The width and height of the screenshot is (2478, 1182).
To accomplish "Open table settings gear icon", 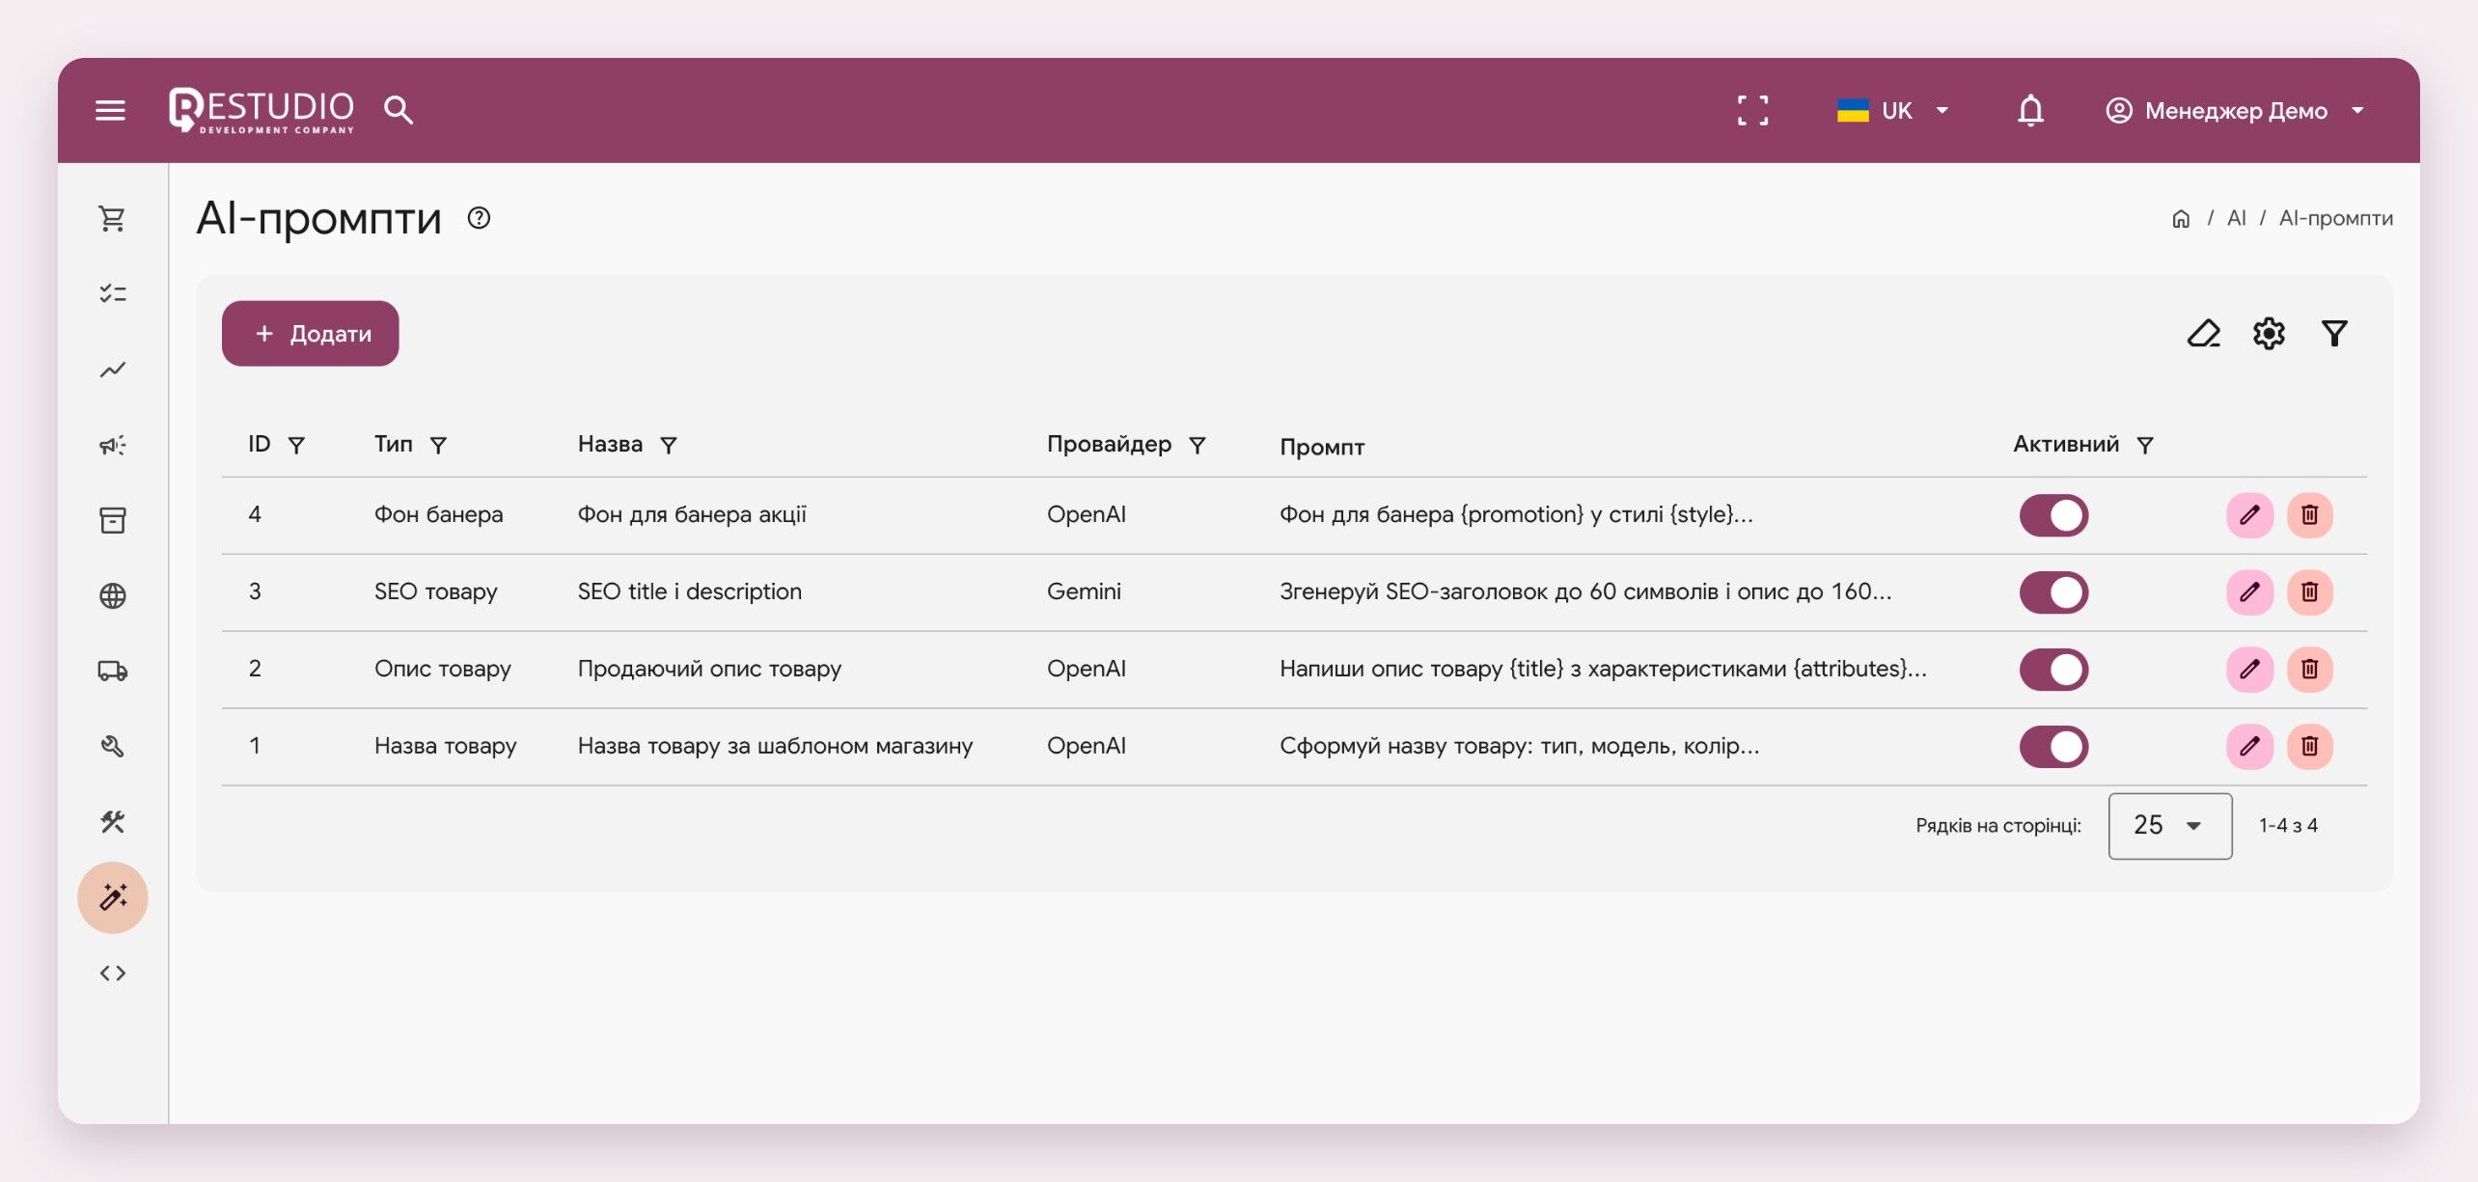I will point(2269,334).
